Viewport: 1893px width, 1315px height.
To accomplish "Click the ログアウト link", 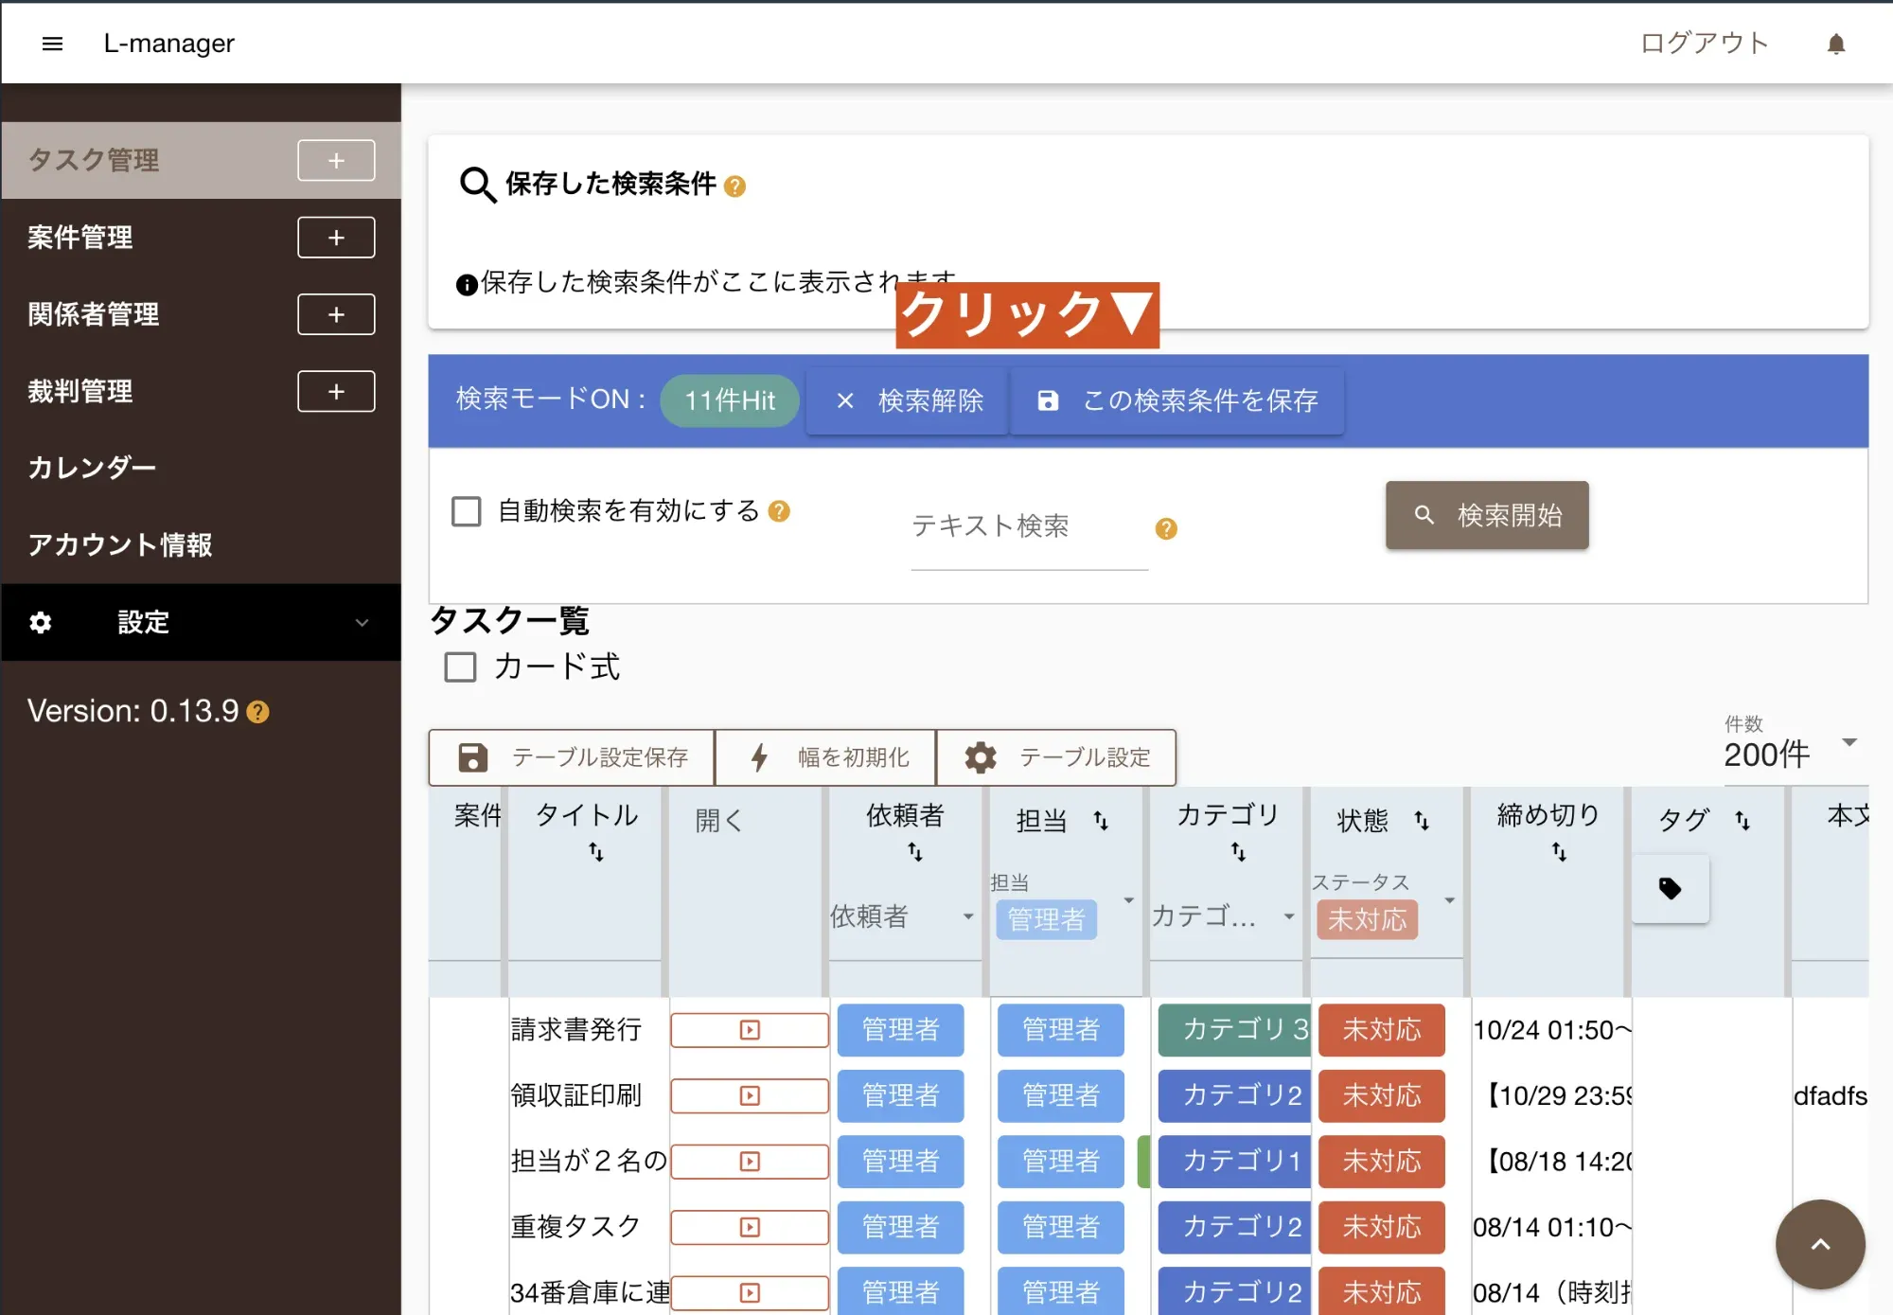I will click(x=1704, y=43).
